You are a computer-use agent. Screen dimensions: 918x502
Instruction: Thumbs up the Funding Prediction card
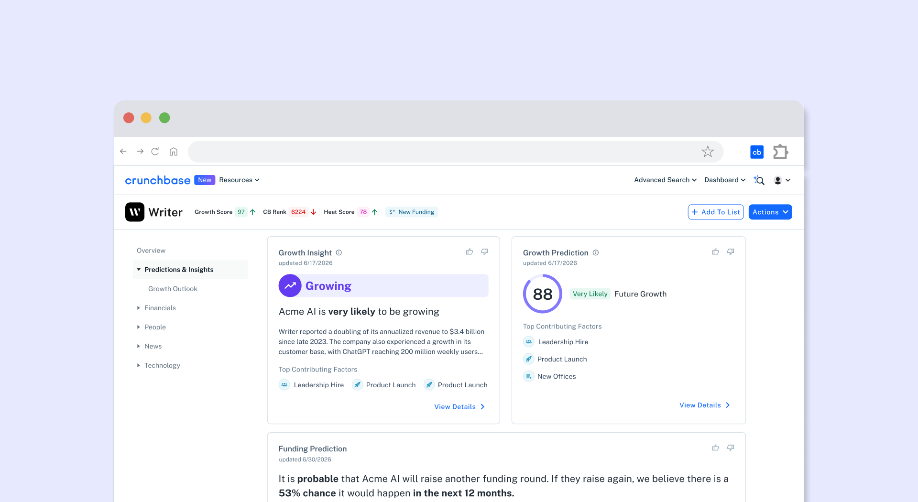(715, 447)
